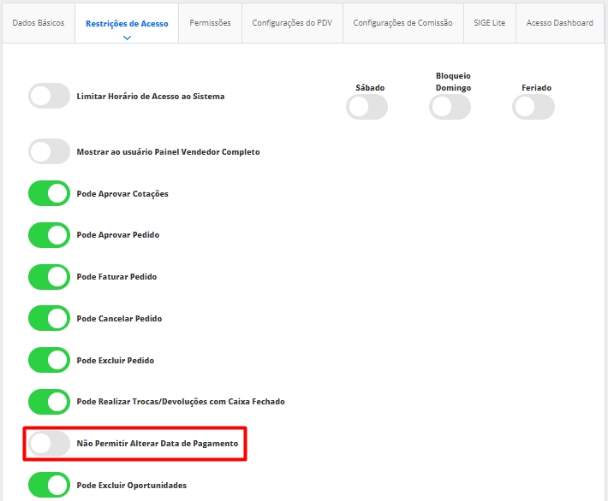Open the SIGE Lite tab

(x=489, y=23)
